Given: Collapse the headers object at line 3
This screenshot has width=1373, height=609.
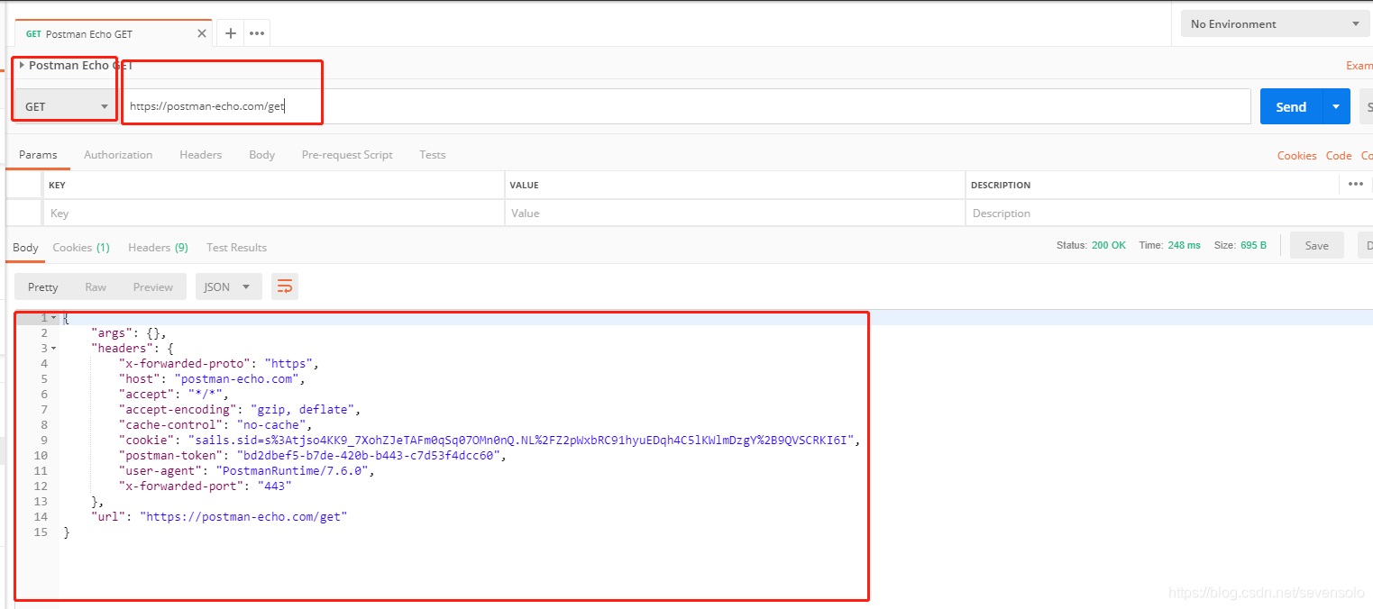Looking at the screenshot, I should click(x=53, y=348).
